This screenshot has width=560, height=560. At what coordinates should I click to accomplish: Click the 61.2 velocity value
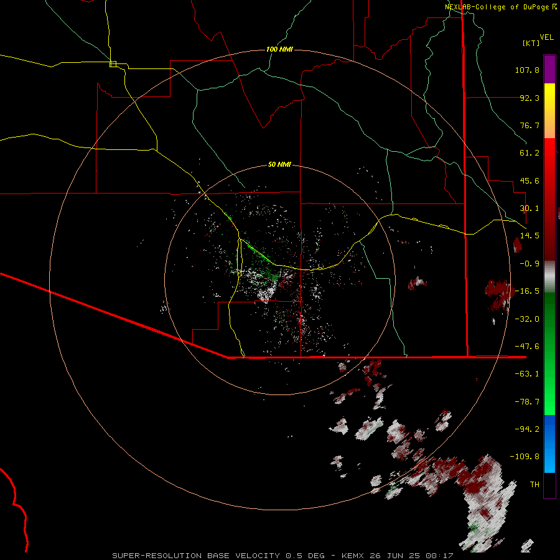click(x=530, y=153)
